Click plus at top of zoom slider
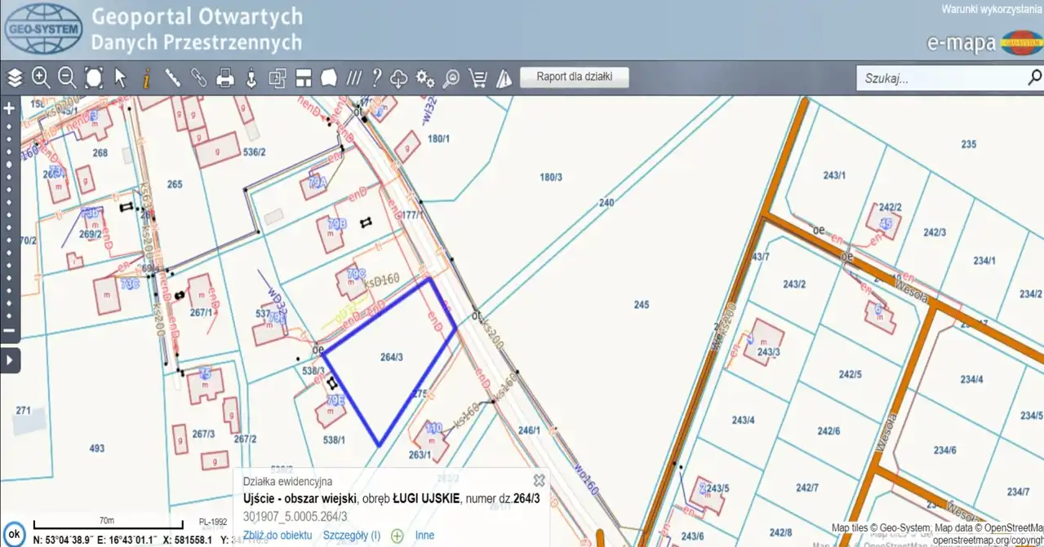The image size is (1044, 547). pyautogui.click(x=10, y=108)
